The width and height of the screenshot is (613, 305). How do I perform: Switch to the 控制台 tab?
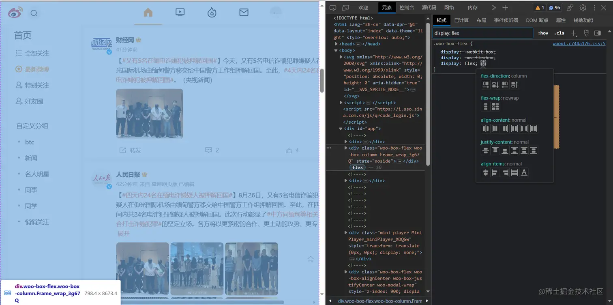(x=407, y=8)
